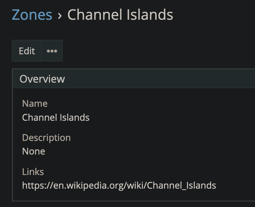The image size is (255, 207).
Task: Open the Channel Islands Wikipedia link
Action: point(119,185)
